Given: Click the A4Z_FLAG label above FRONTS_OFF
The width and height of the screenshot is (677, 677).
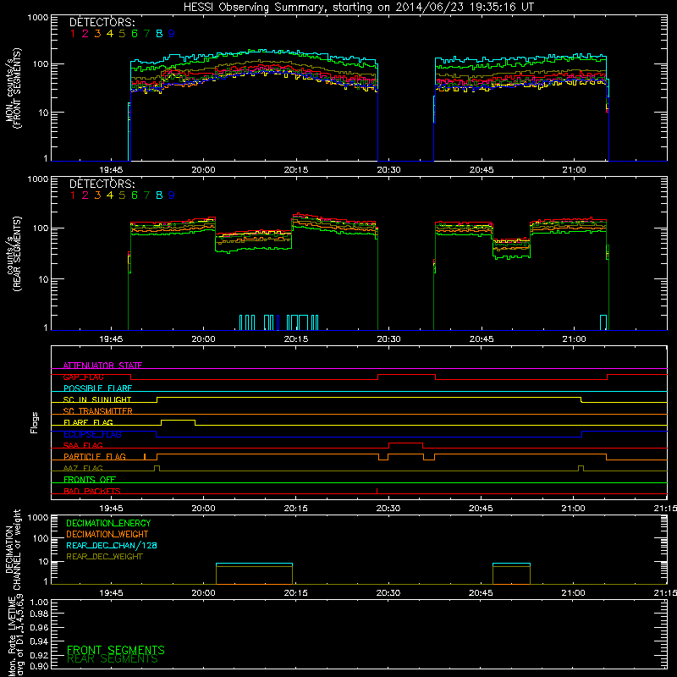Looking at the screenshot, I should pyautogui.click(x=83, y=469).
